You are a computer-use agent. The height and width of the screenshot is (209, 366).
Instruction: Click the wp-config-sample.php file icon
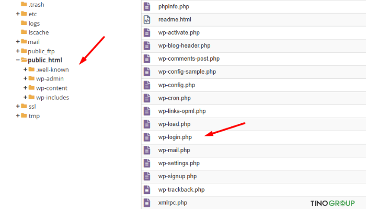(x=147, y=72)
